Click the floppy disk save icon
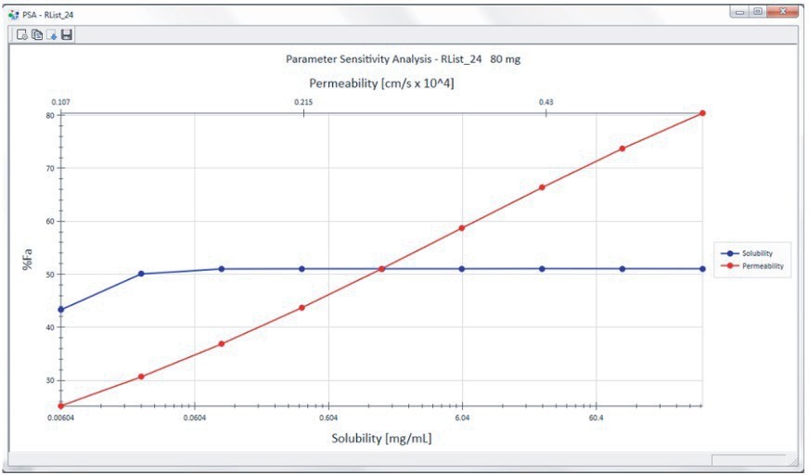 tap(67, 34)
